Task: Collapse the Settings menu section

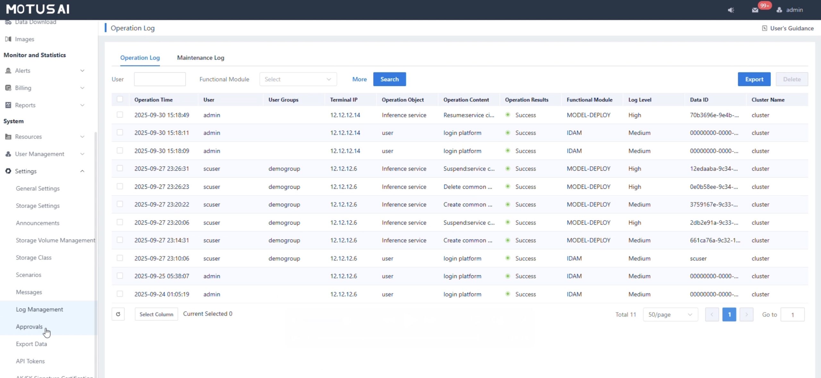Action: pos(82,171)
